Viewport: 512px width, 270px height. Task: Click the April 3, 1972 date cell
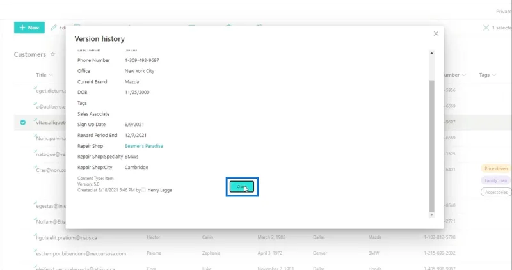[x=269, y=253]
